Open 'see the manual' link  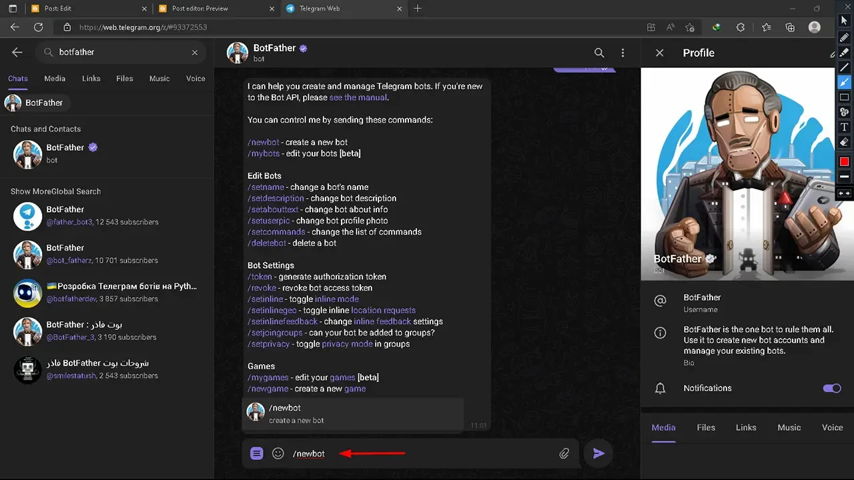coord(358,97)
